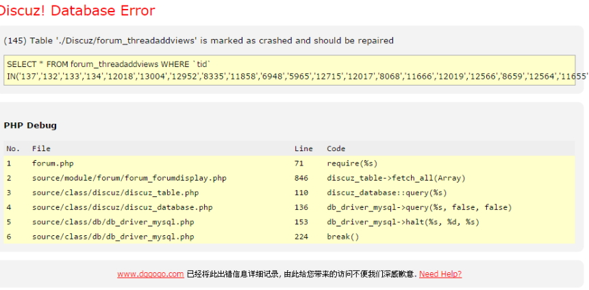This screenshot has width=589, height=290.
Task: Click the Code column header
Action: [x=336, y=148]
